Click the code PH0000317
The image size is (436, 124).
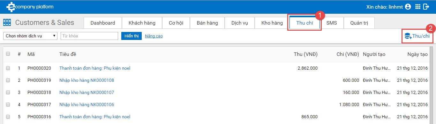(39, 105)
